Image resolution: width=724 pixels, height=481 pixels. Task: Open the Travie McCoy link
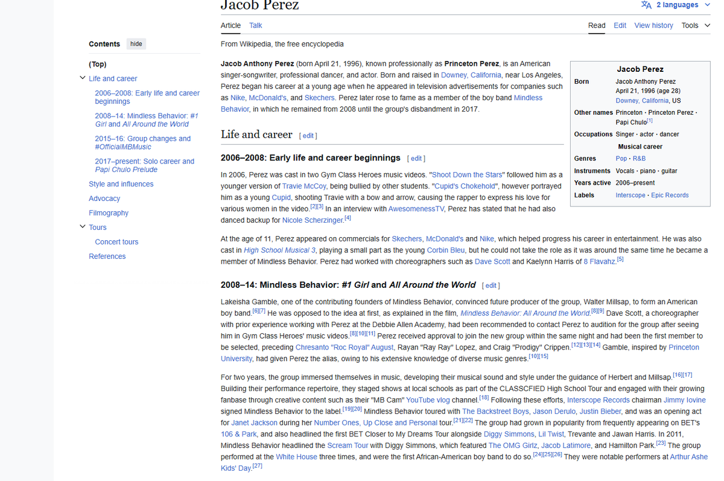[x=305, y=186]
